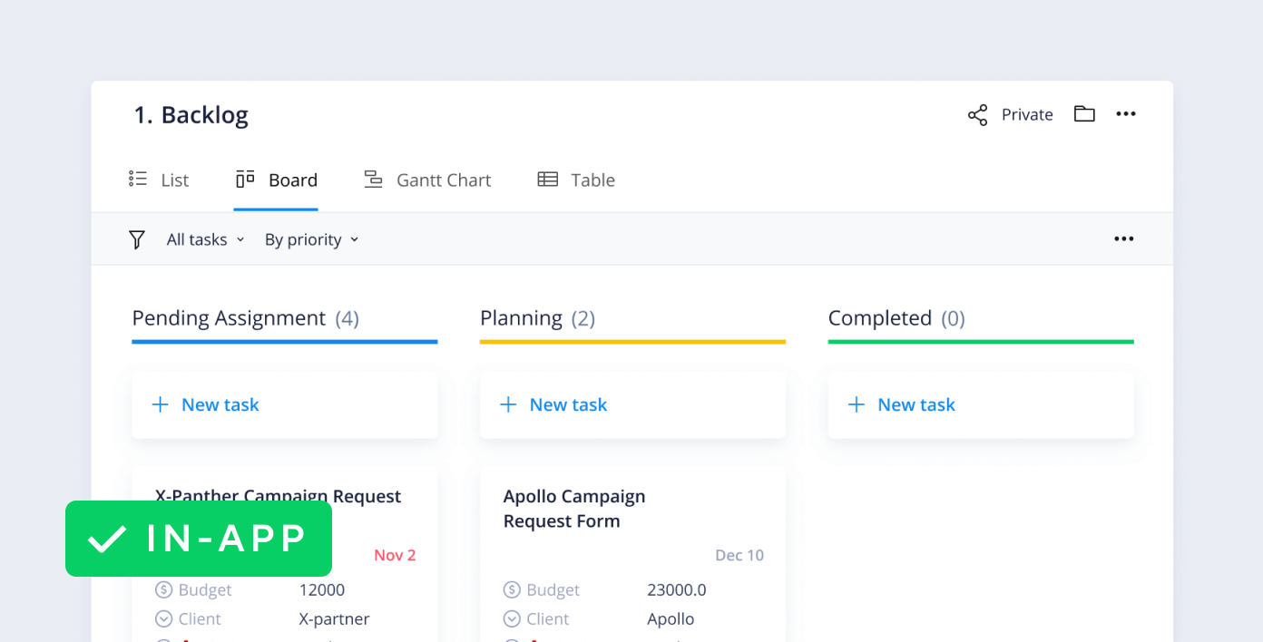Click the share icon next to Private

[977, 115]
